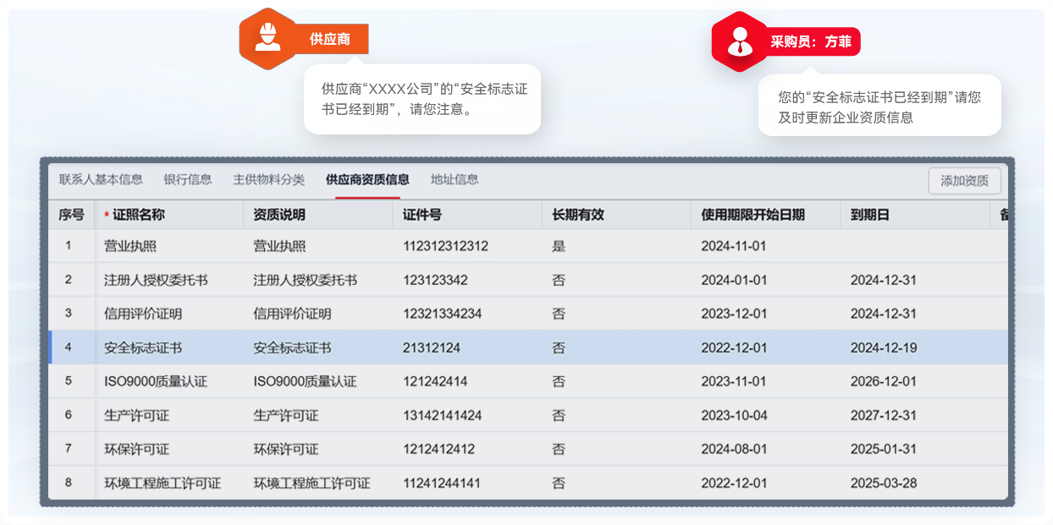Click the 添加资质 button
The width and height of the screenshot is (1053, 525).
click(x=964, y=181)
